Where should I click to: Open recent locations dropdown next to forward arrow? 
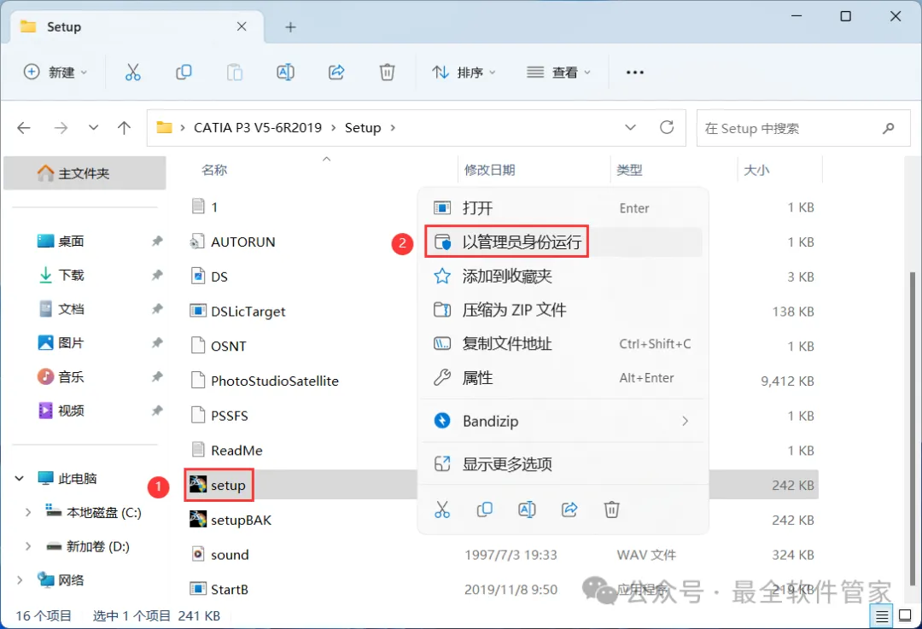(x=93, y=127)
